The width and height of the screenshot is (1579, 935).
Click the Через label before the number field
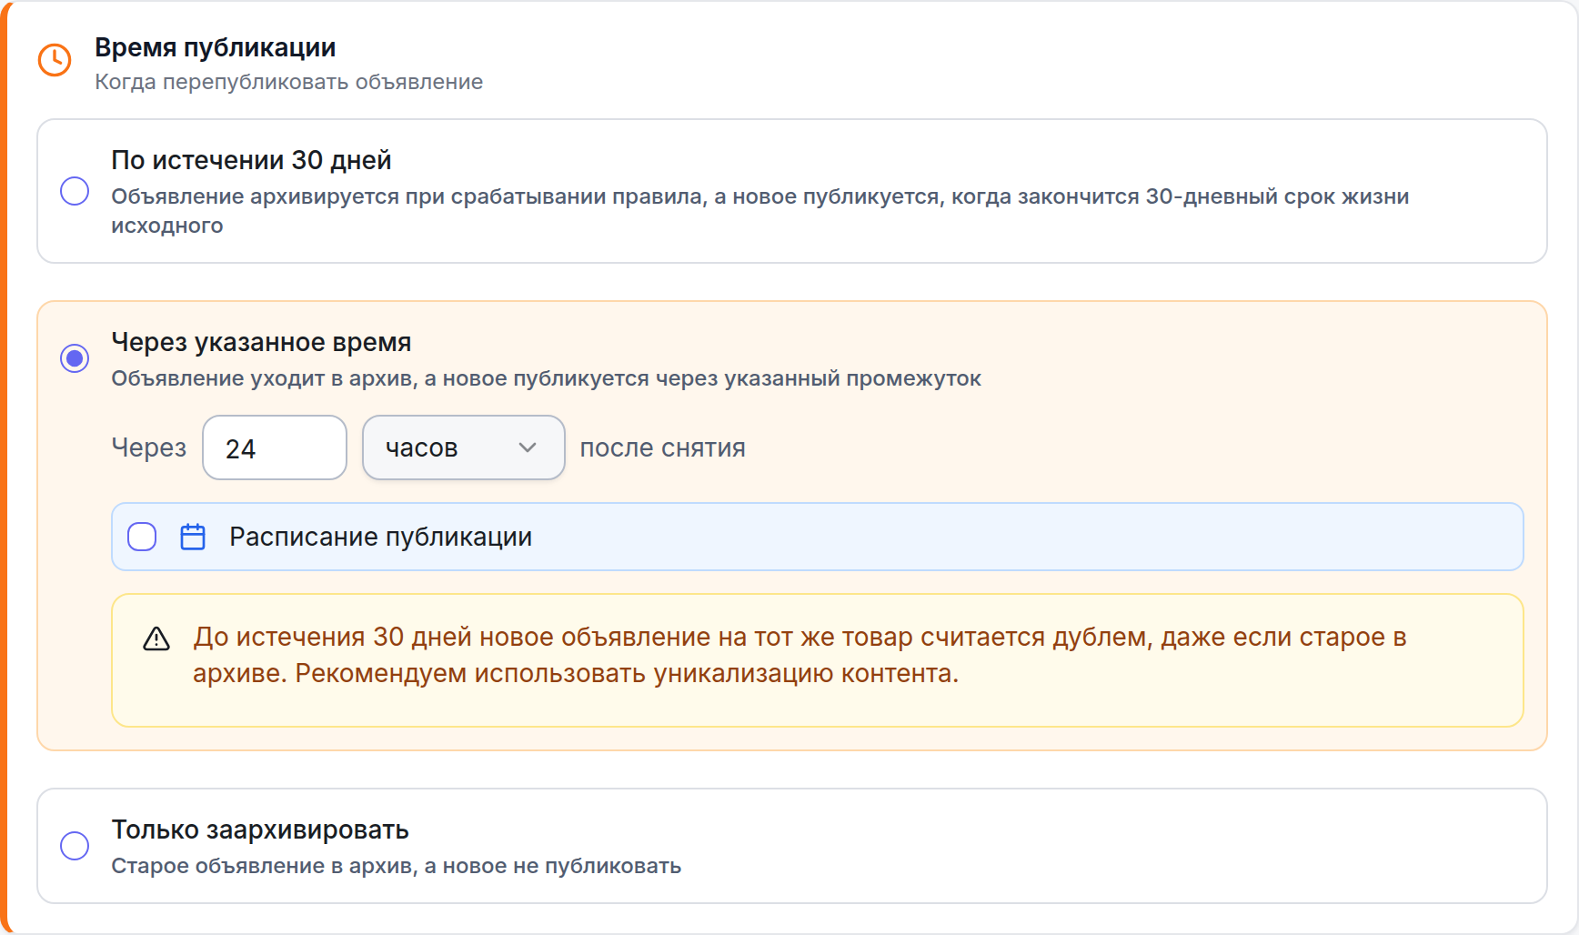point(149,447)
